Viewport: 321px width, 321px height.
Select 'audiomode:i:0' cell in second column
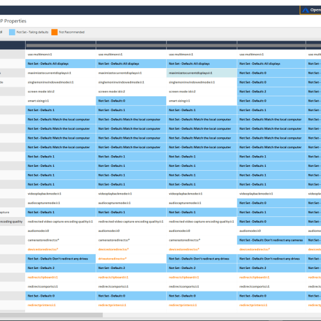pyautogui.click(x=131, y=230)
